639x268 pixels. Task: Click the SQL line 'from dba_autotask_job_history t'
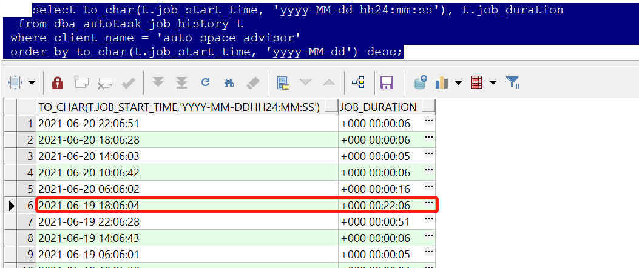click(x=130, y=24)
